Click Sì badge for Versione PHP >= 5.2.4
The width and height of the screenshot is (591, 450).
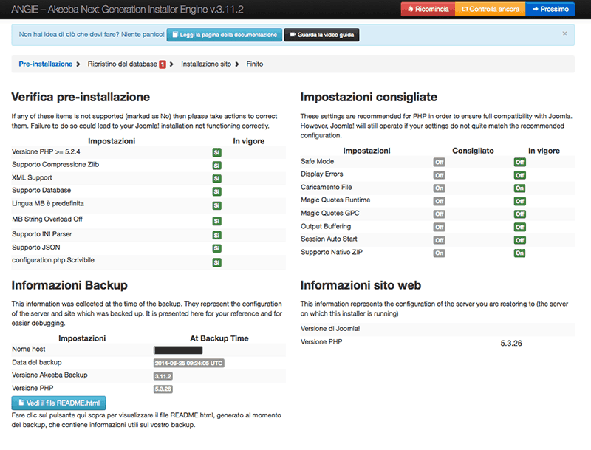click(216, 153)
